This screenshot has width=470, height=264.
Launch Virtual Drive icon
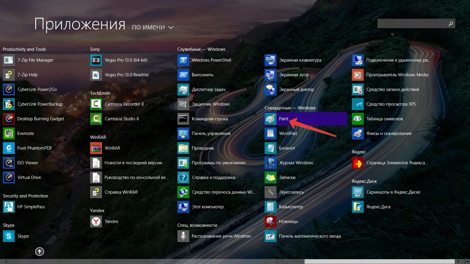pos(9,177)
